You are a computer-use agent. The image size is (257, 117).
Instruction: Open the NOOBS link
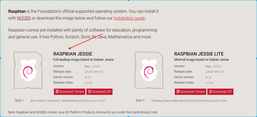pyautogui.click(x=24, y=18)
